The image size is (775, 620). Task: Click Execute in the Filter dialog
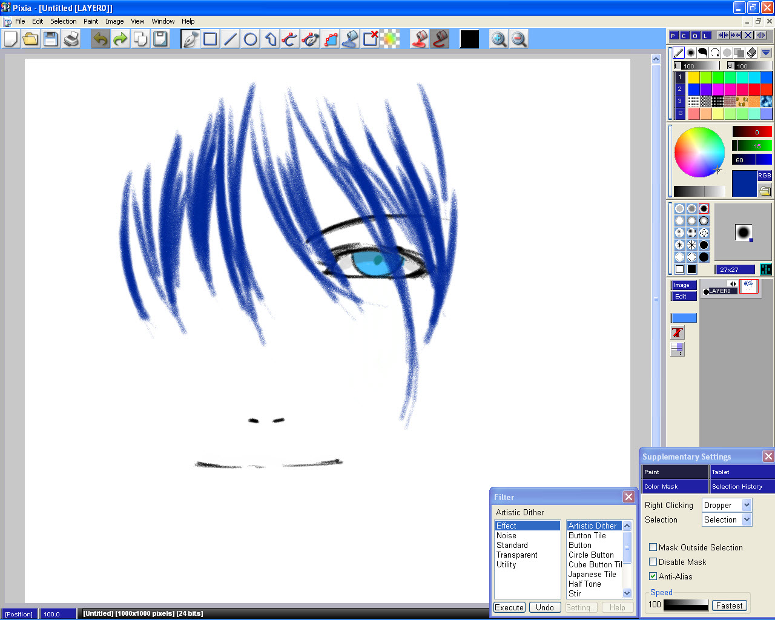click(509, 607)
